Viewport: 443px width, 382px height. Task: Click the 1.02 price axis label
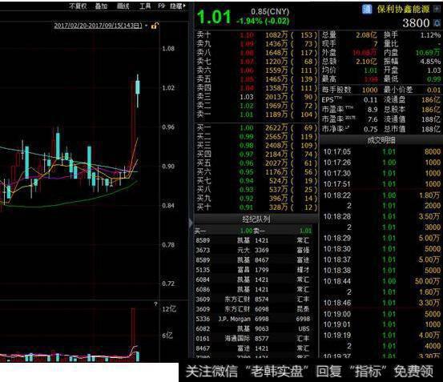(168, 88)
